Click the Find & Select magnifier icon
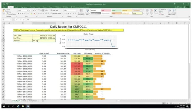 click(x=175, y=12)
